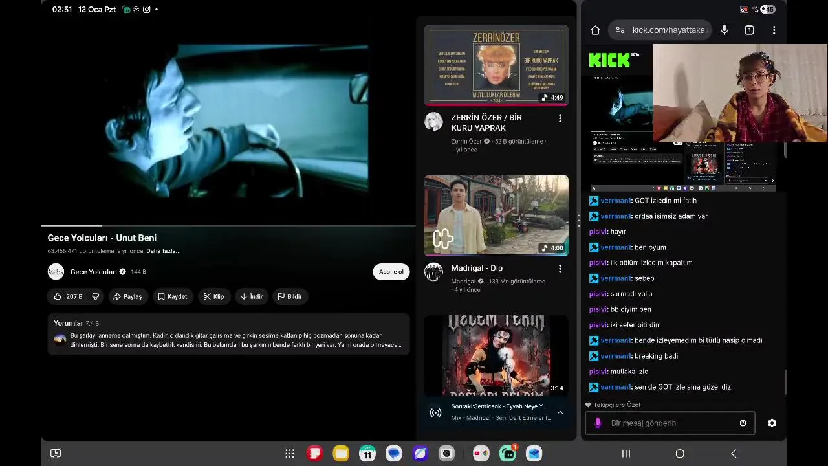This screenshot has width=828, height=466.
Task: Open Sonraki: Semicenk - Eyvah Neye Y... text
Action: [x=499, y=406]
